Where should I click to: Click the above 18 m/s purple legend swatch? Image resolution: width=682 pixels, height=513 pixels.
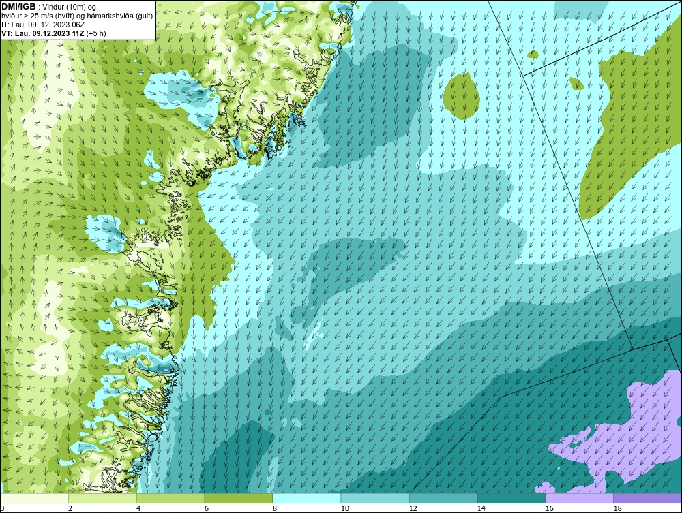click(647, 498)
